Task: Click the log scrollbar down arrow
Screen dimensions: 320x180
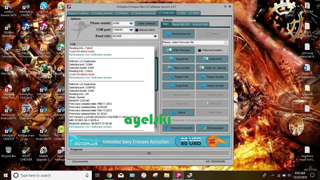Action: 156,129
